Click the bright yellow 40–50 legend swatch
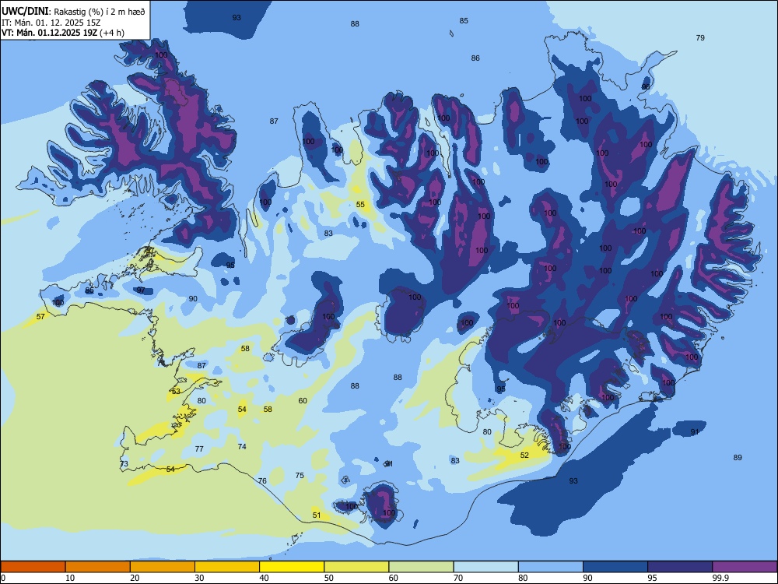778x584 pixels. coord(292,567)
